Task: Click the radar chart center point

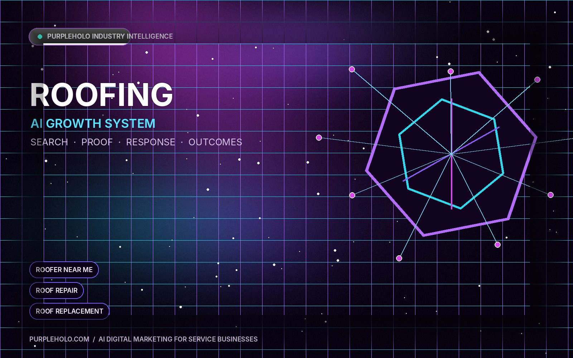Action: 452,154
